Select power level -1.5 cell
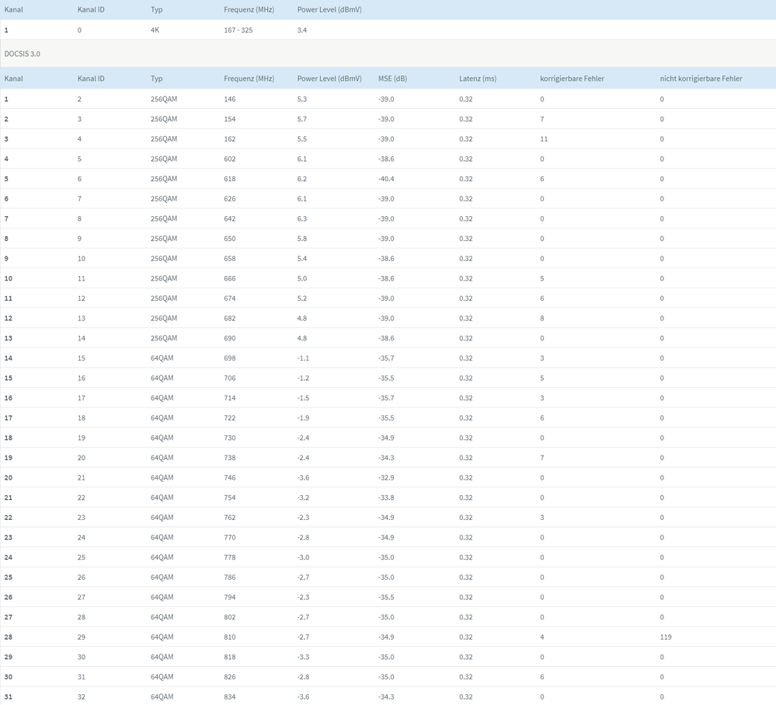 pyautogui.click(x=303, y=398)
